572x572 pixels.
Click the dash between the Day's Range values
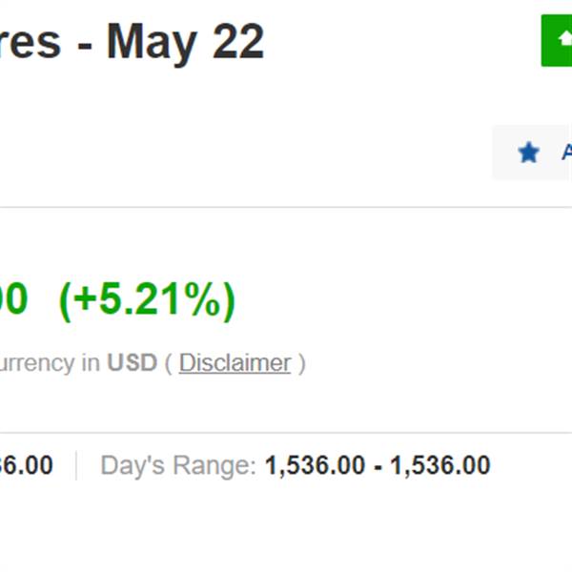[378, 467]
